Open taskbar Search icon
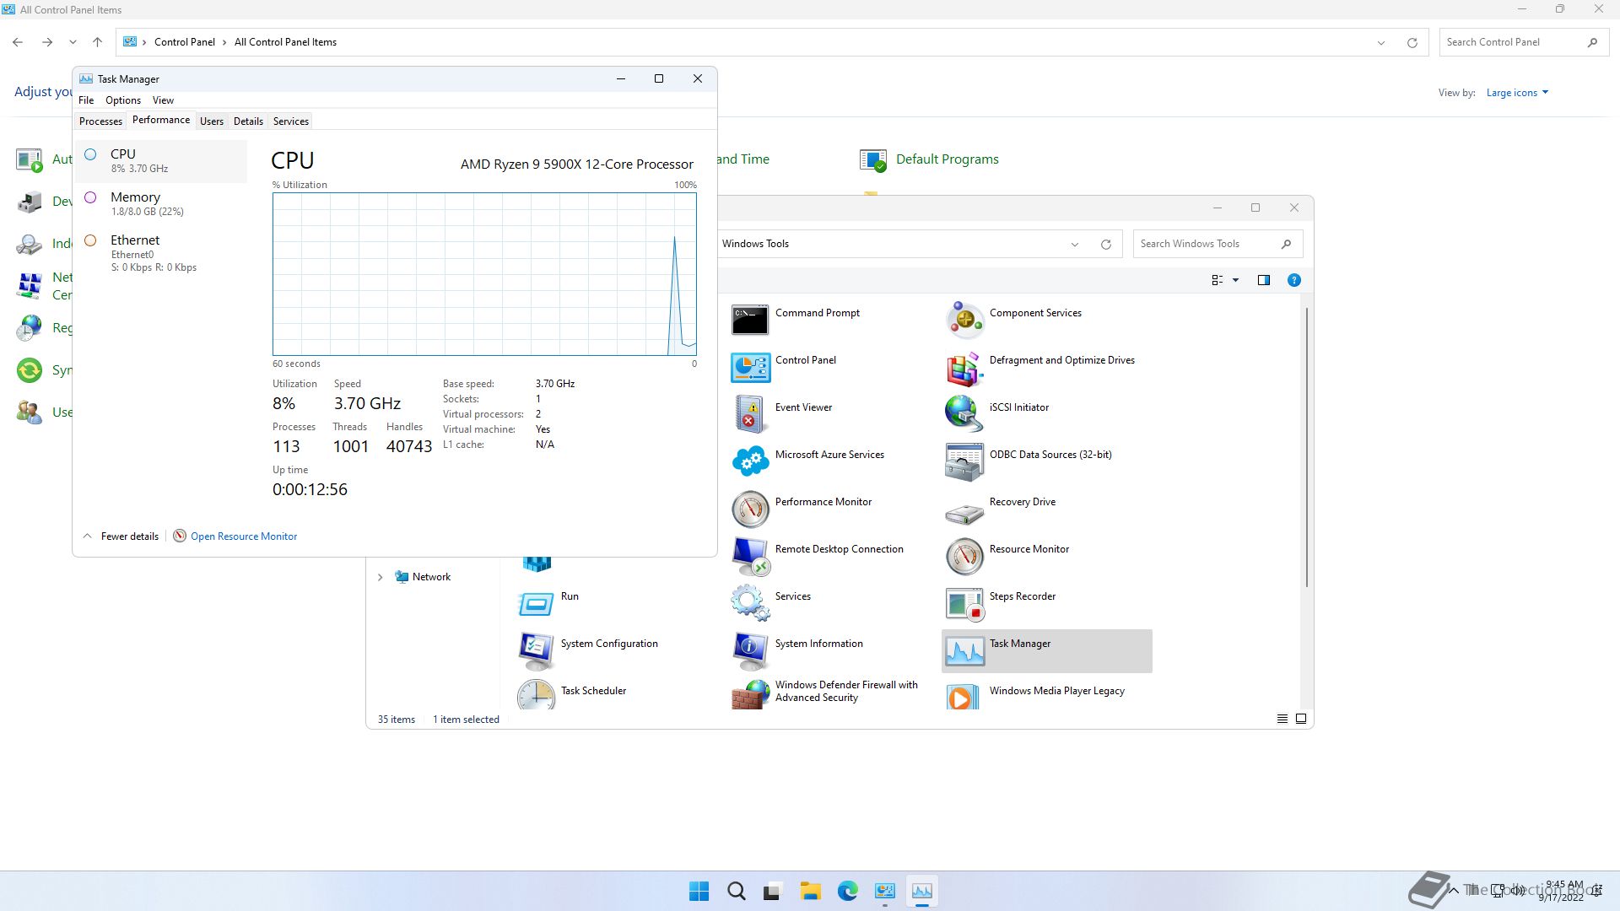This screenshot has height=911, width=1620. [736, 891]
